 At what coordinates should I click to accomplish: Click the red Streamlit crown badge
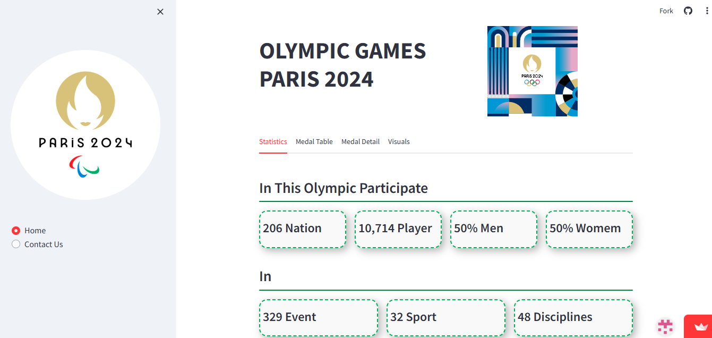[698, 326]
